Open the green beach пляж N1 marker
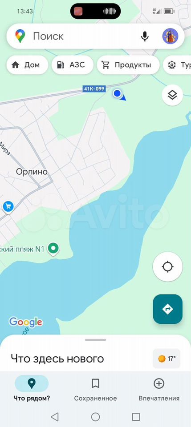Image resolution: width=191 pixels, height=427 pixels. [53, 249]
